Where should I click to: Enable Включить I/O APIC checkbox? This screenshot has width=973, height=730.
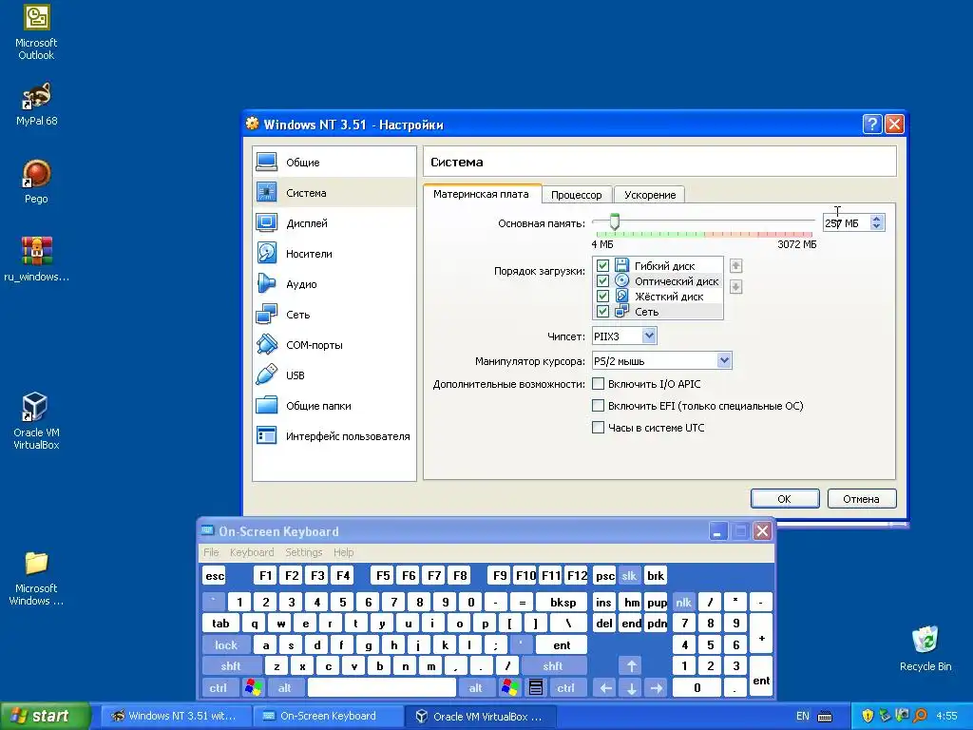599,384
